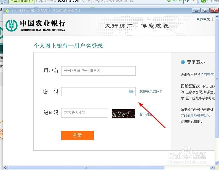Close the login popup window
This screenshot has width=219, height=170.
214,10
